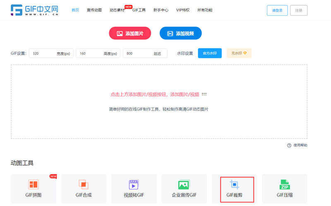Focus the 延迟 delay input field
Image resolution: width=331 pixels, height=206 pixels.
click(x=145, y=53)
